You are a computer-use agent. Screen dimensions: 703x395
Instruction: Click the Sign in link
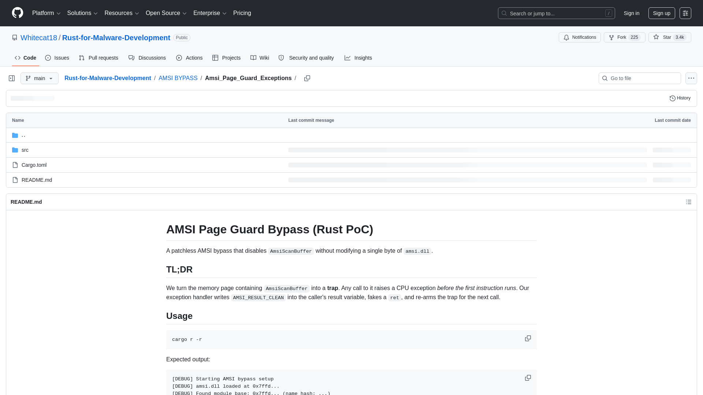[x=632, y=13]
